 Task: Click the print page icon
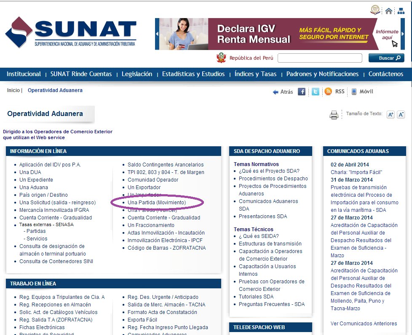[x=334, y=115]
